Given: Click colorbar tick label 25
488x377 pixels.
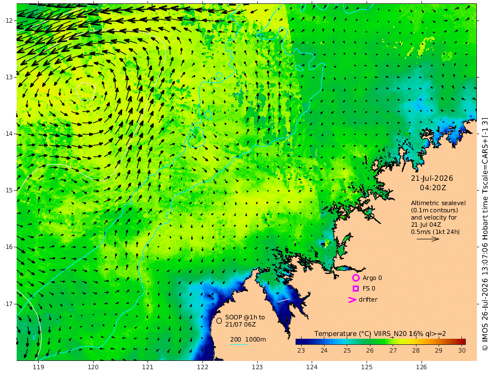Looking at the screenshot, I should tap(347, 350).
